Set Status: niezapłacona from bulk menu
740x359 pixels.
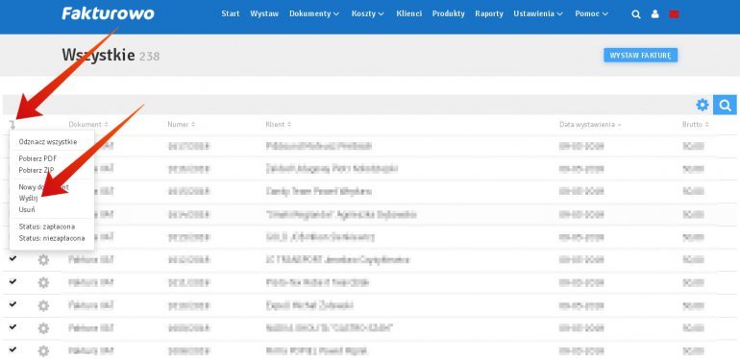(x=52, y=238)
